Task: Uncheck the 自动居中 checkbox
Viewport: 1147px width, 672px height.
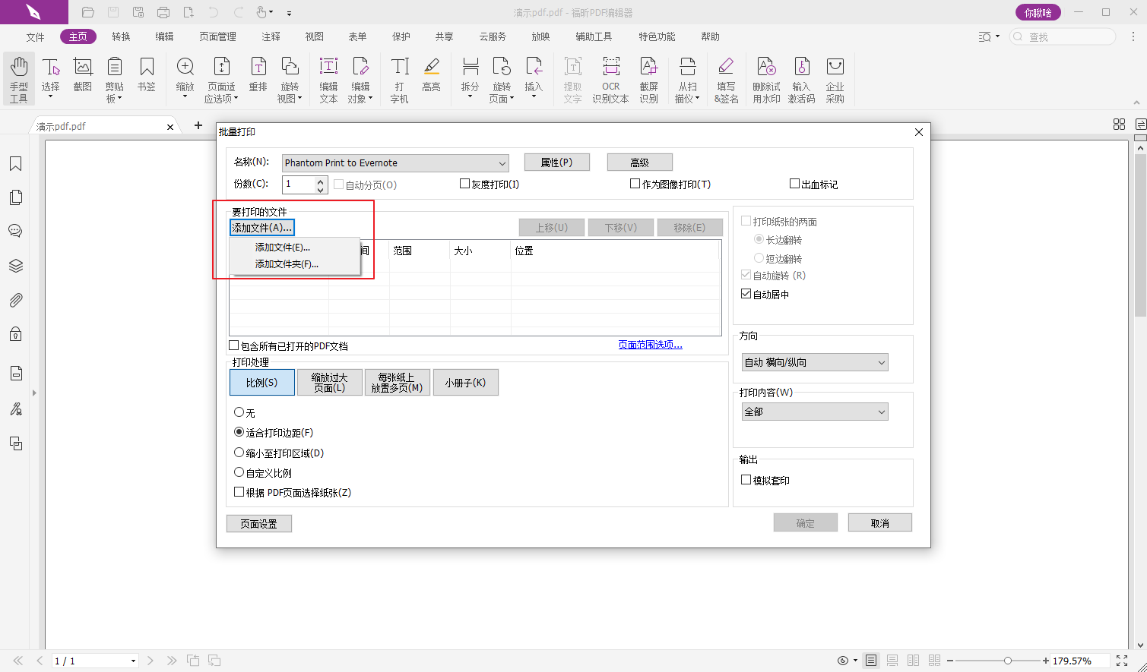Action: (746, 294)
